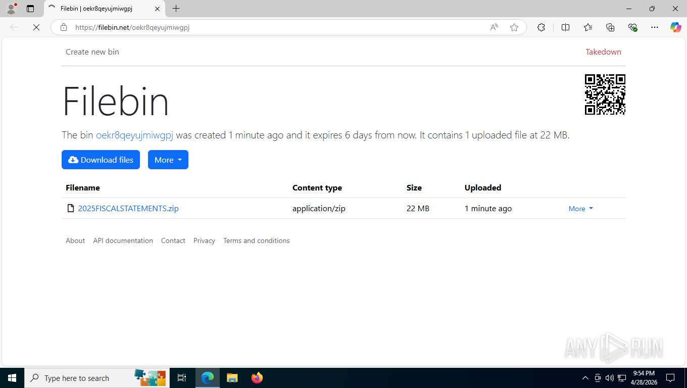Click the Uploaded column header
The image size is (687, 388).
[483, 187]
